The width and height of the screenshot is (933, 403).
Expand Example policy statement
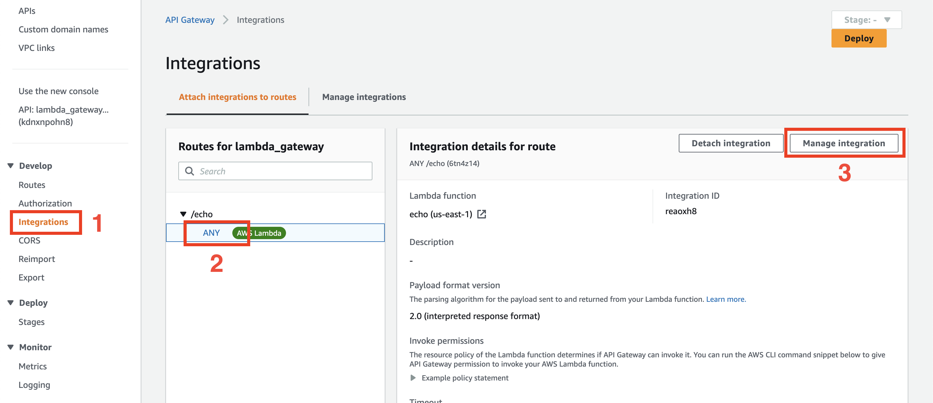413,378
